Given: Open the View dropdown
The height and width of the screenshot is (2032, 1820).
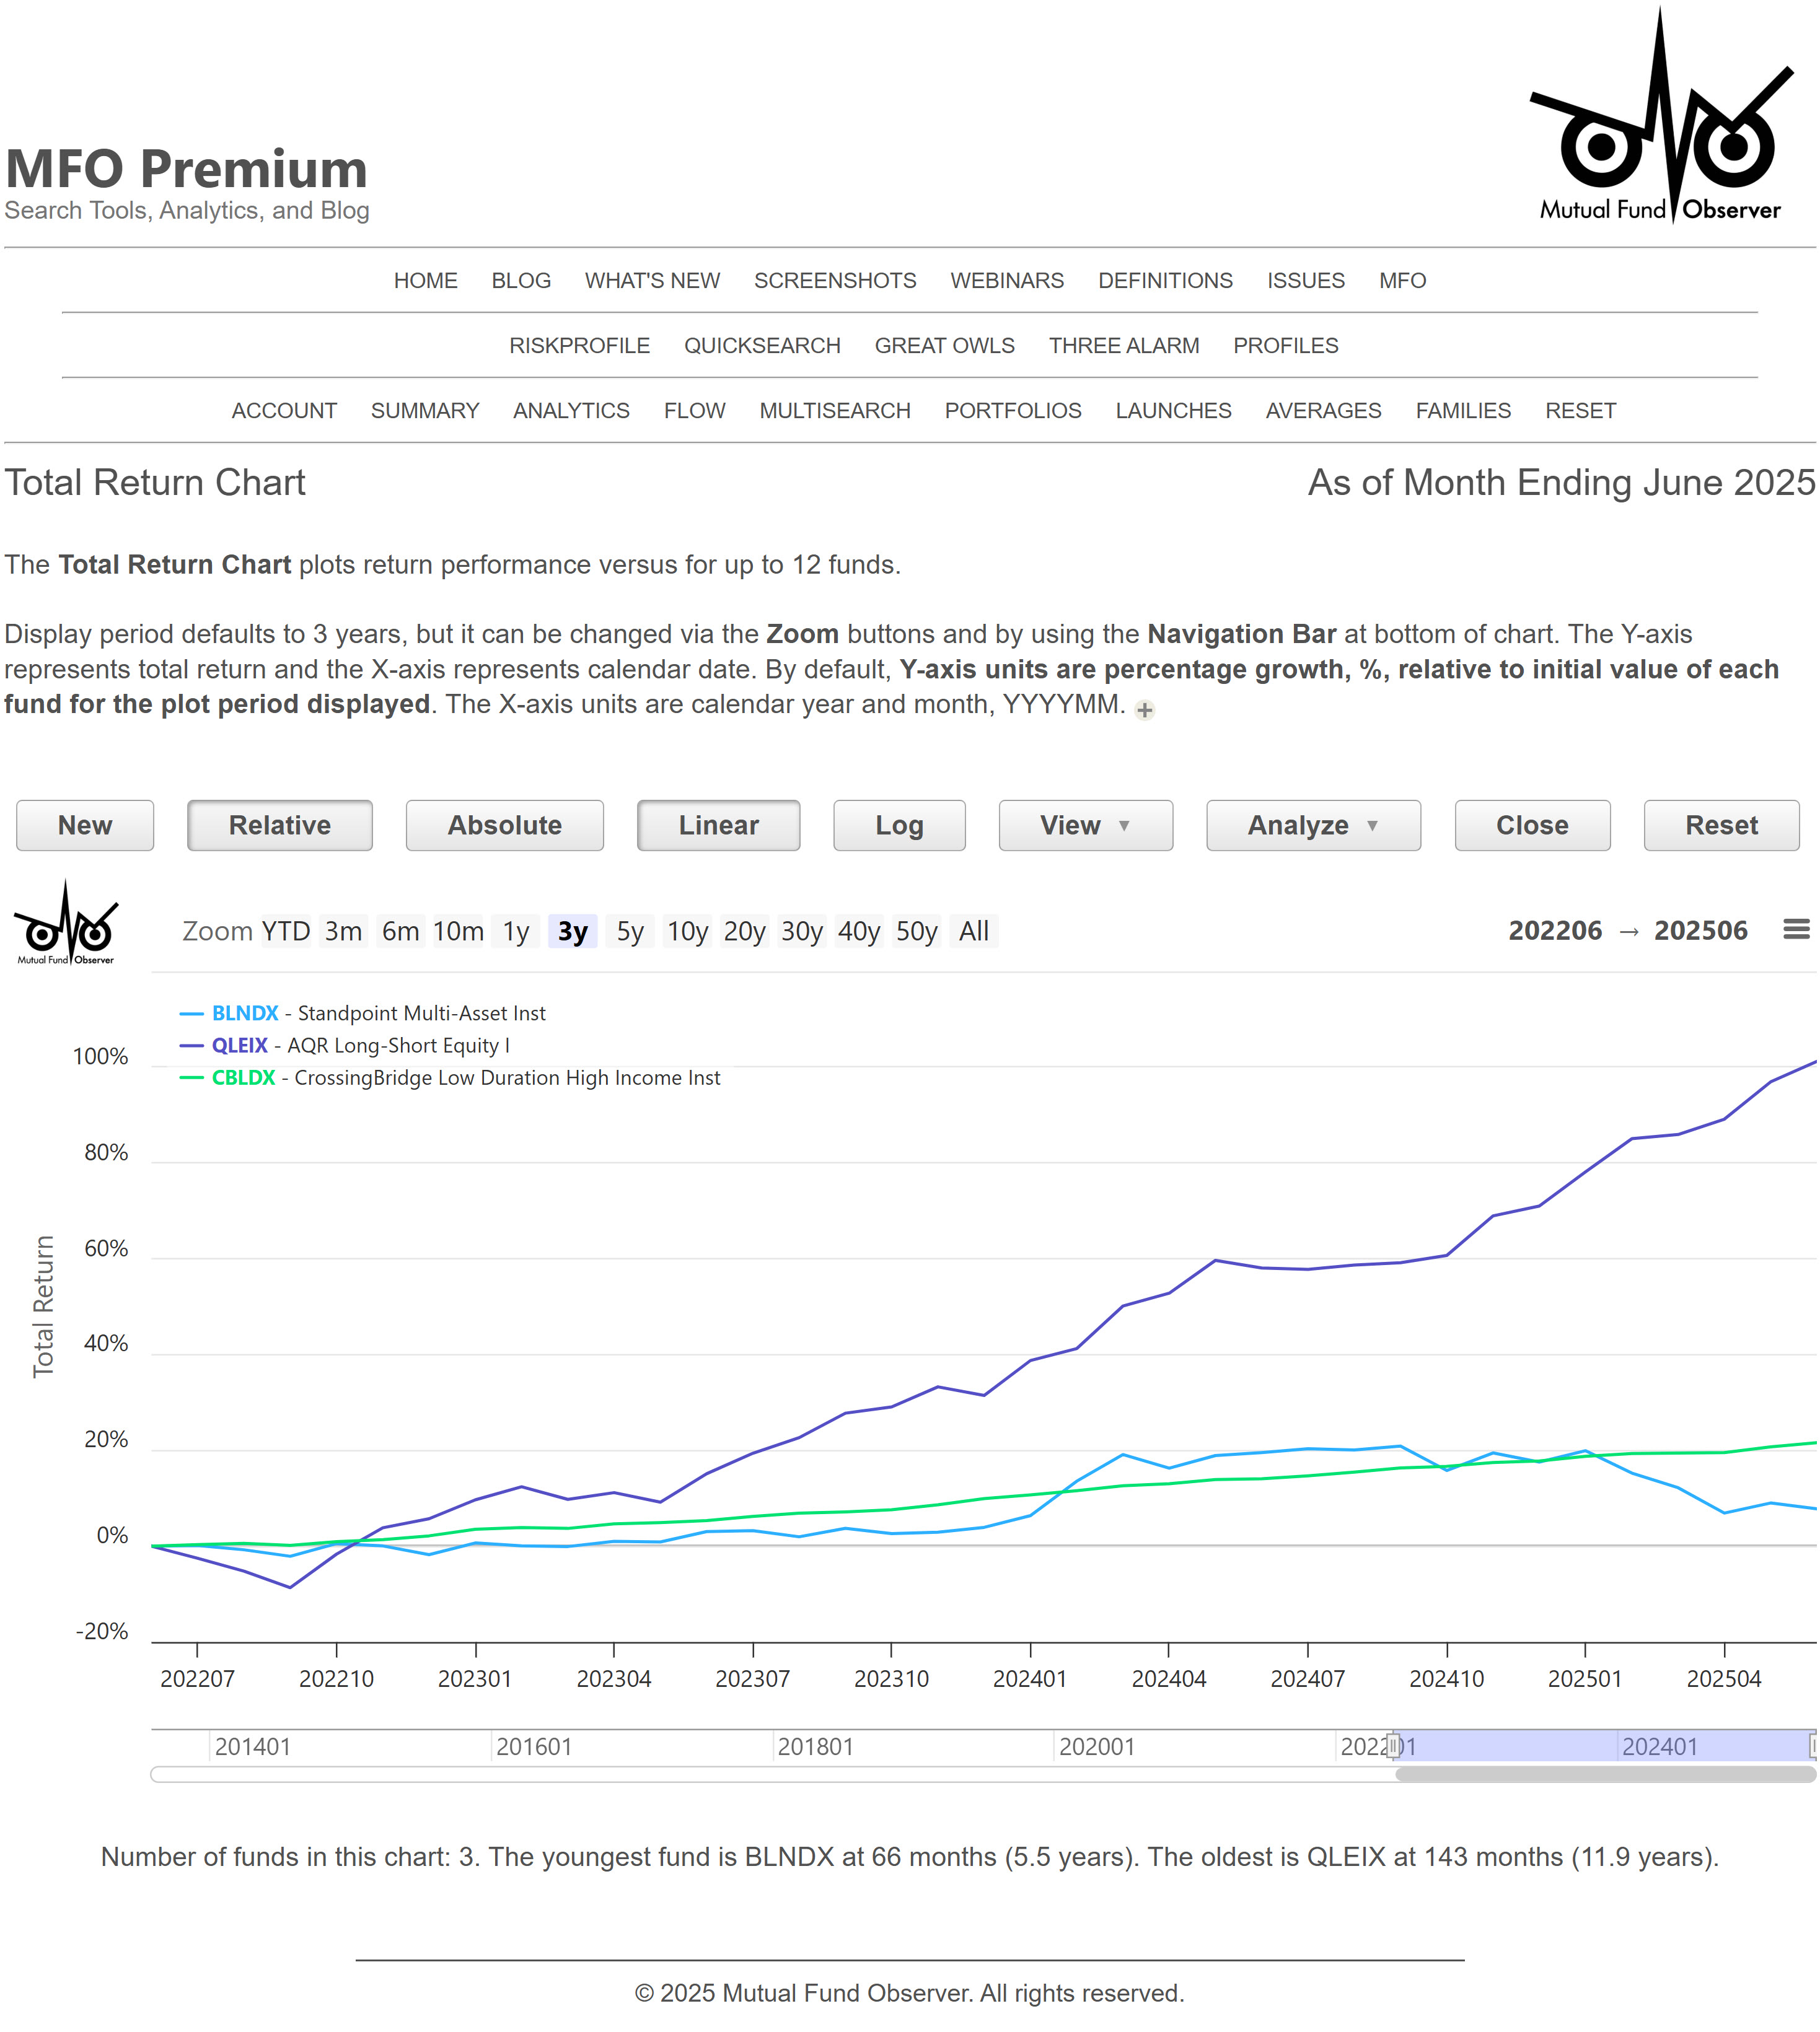Looking at the screenshot, I should [x=1085, y=826].
